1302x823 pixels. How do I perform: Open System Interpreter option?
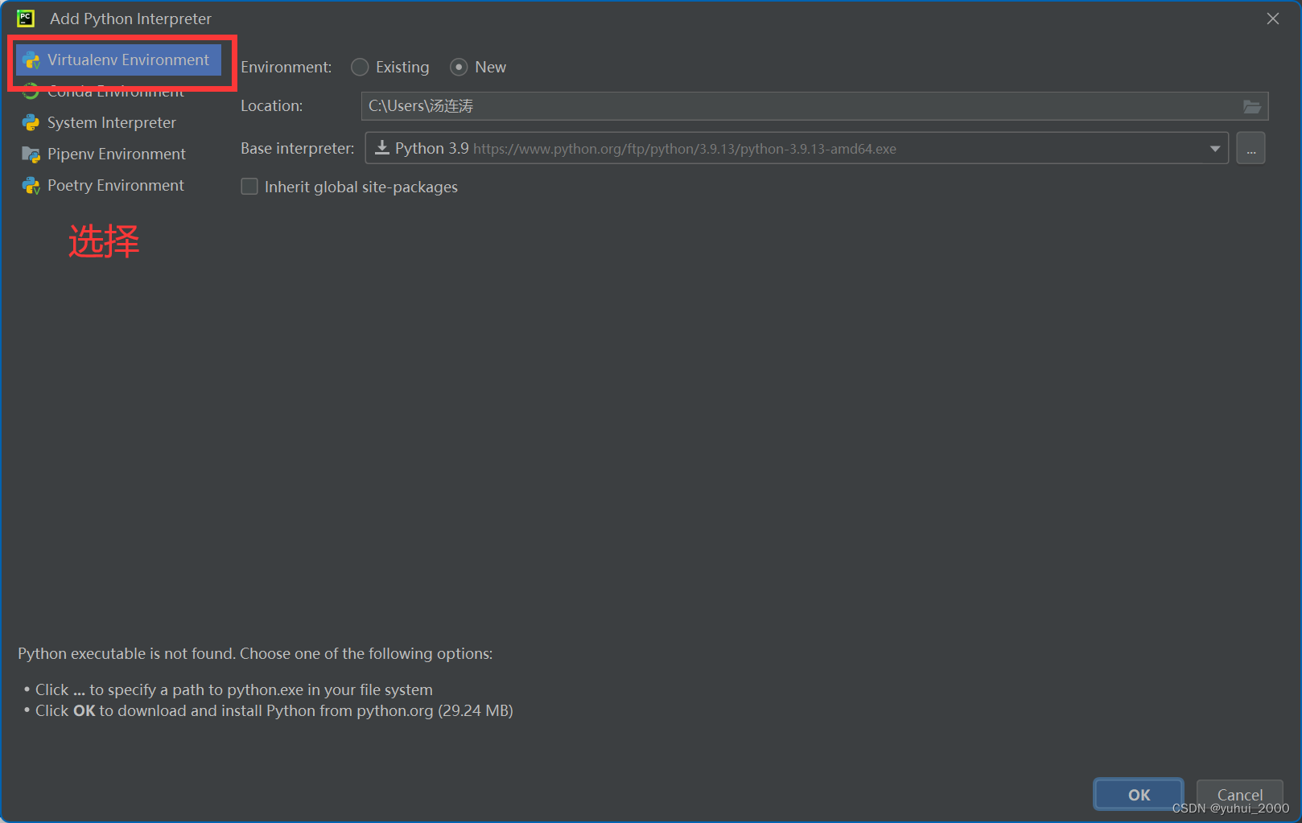click(x=111, y=122)
